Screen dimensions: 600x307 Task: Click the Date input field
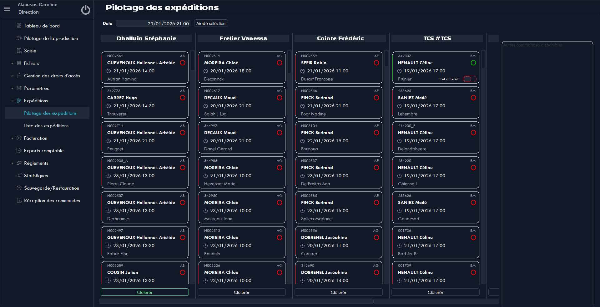[153, 23]
